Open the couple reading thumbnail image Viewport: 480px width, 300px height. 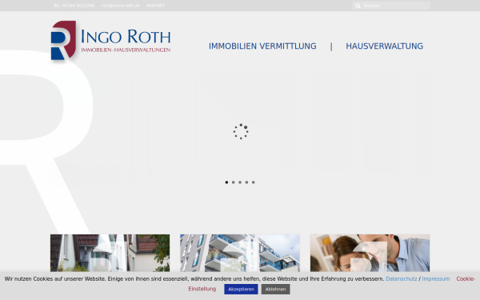[370, 253]
